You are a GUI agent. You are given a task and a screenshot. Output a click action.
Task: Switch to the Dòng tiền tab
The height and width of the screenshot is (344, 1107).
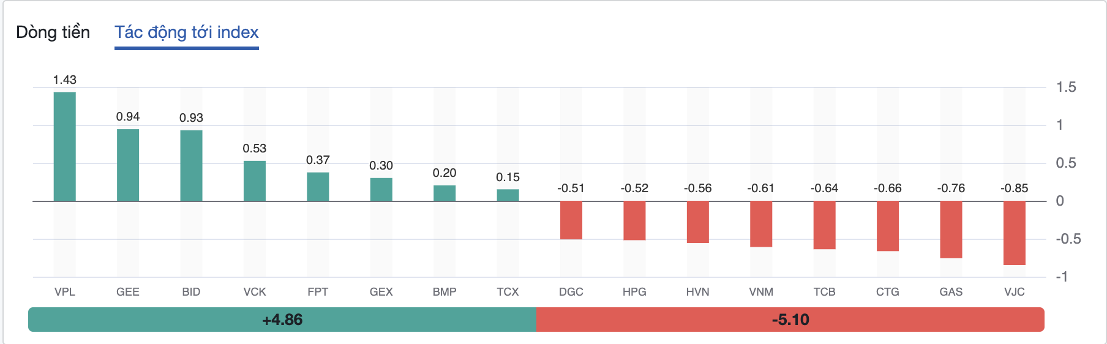pyautogui.click(x=53, y=32)
